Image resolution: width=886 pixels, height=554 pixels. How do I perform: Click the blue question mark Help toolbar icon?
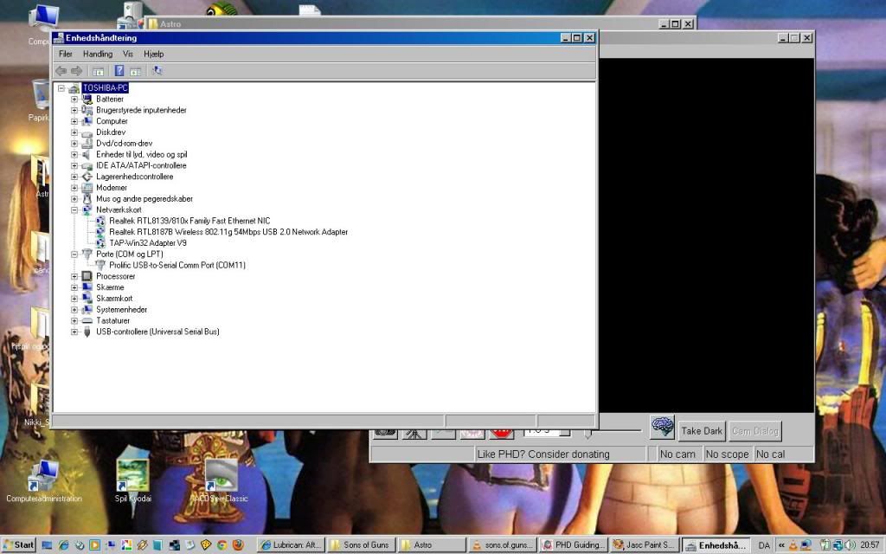tap(119, 71)
